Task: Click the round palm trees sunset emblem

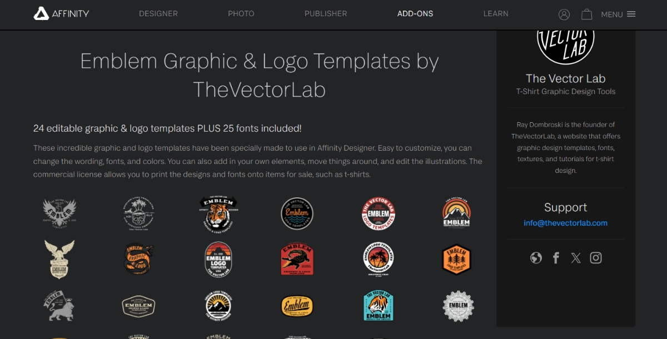Action: (x=378, y=260)
